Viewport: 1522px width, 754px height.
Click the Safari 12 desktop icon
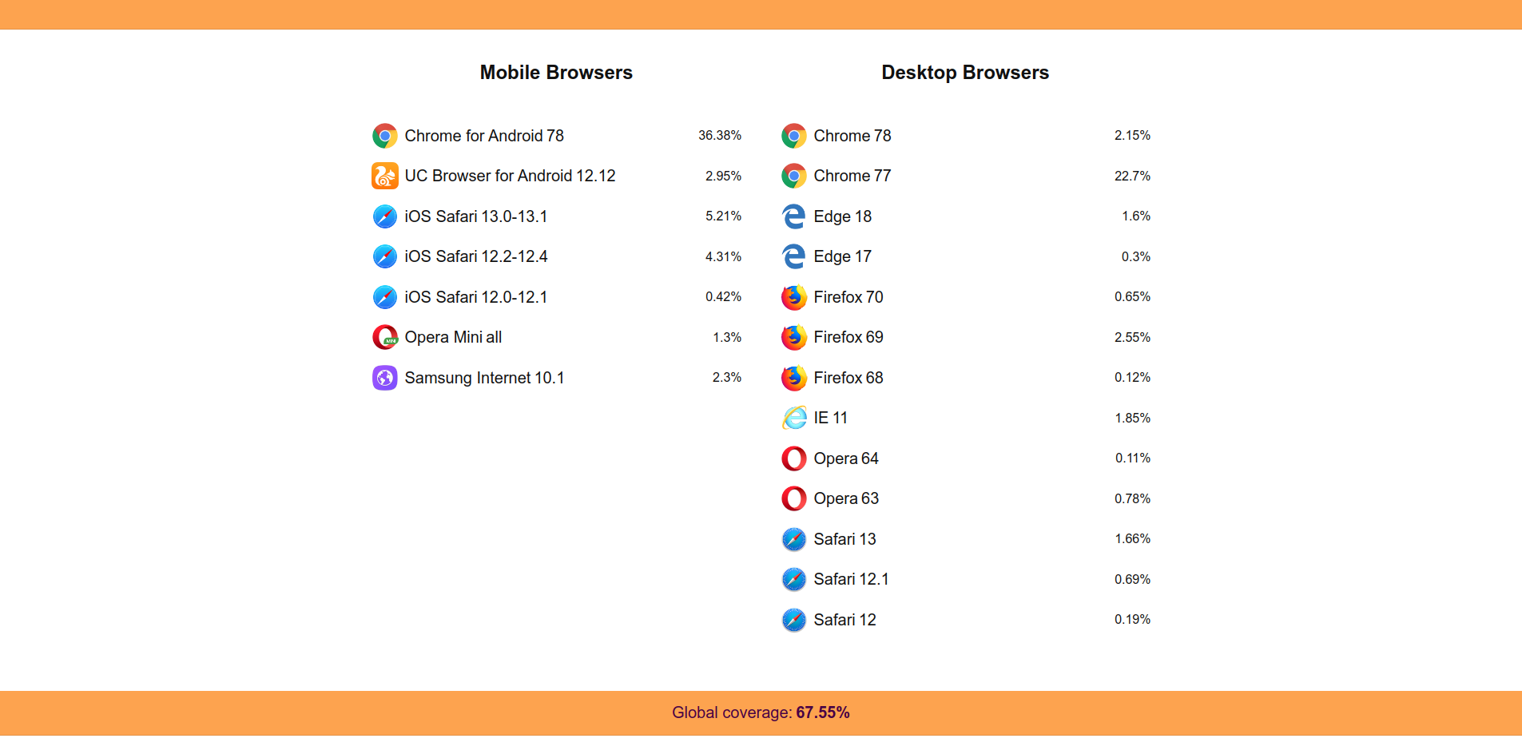pos(794,620)
